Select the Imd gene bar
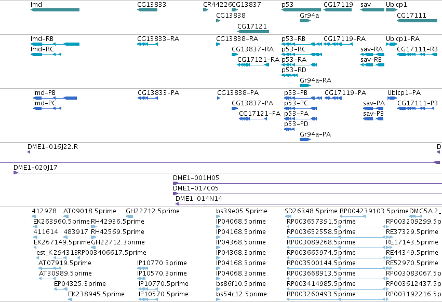This screenshot has height=302, width=442. pyautogui.click(x=55, y=10)
